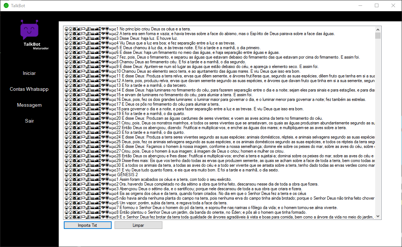Click the Importa Txt button

(87, 225)
